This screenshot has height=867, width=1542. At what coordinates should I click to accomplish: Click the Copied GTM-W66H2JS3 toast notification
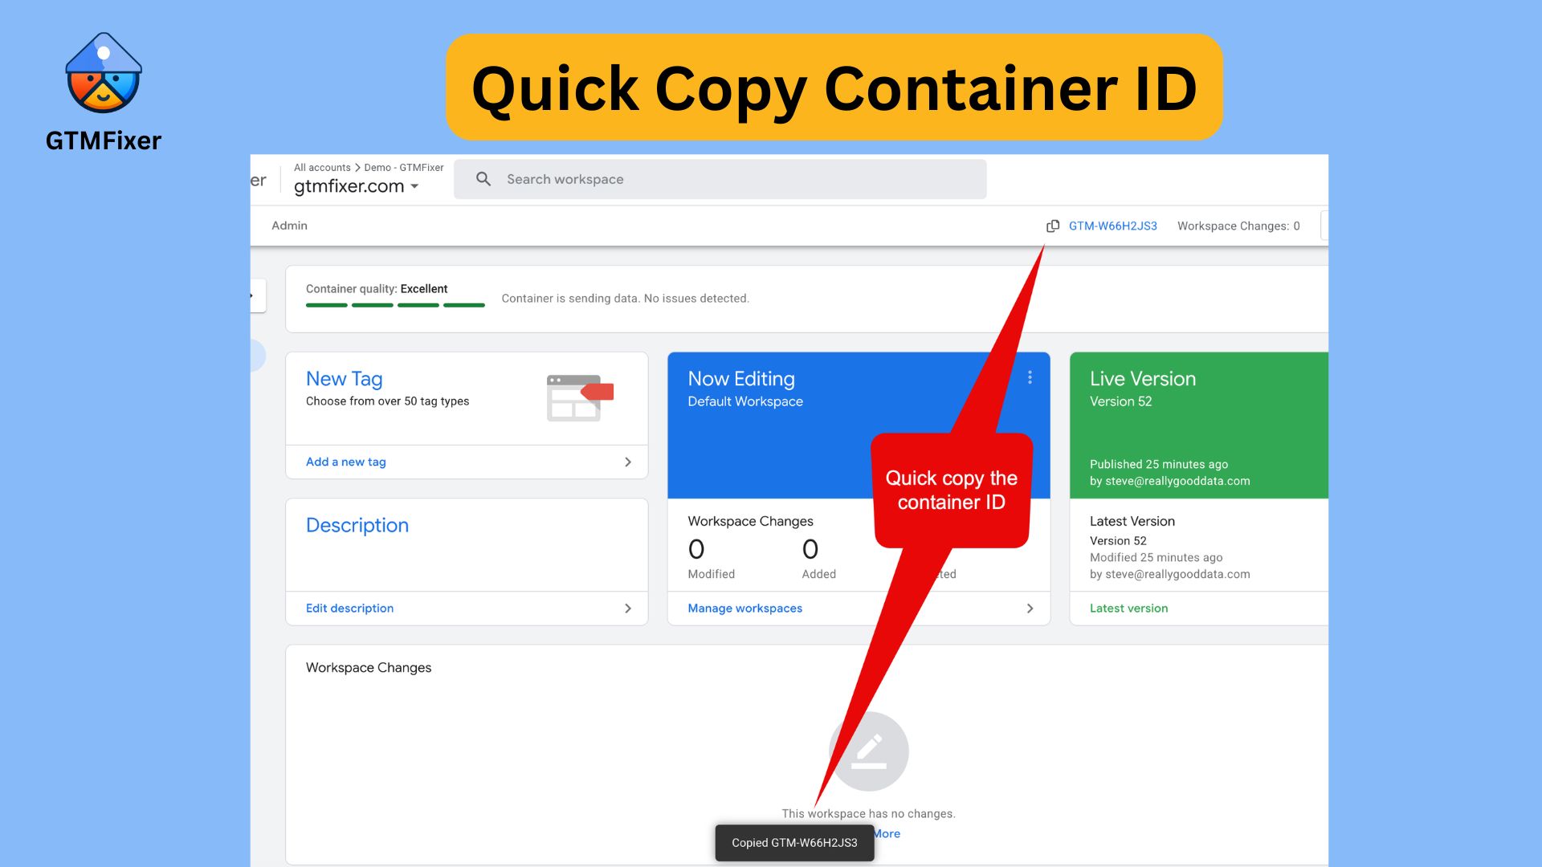coord(794,843)
